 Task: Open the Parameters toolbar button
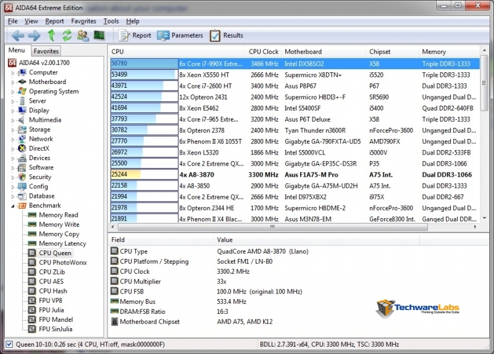pyautogui.click(x=180, y=36)
